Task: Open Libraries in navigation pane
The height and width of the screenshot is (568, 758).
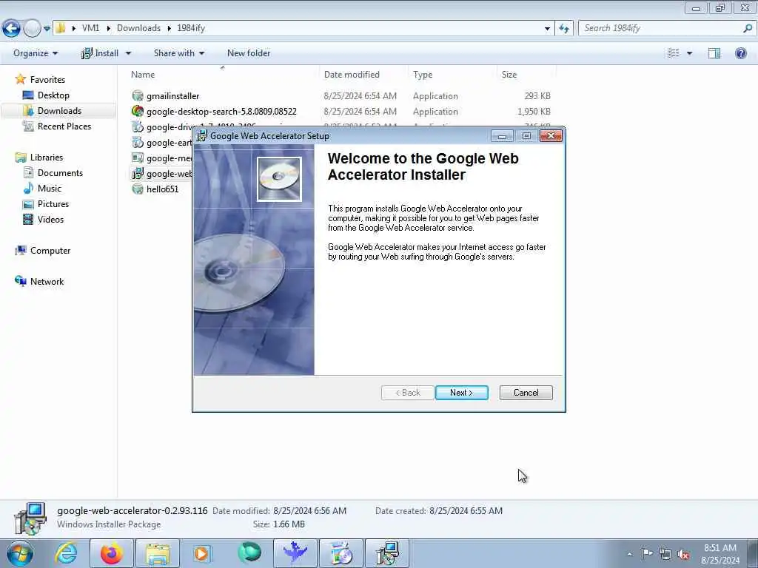Action: coord(47,157)
